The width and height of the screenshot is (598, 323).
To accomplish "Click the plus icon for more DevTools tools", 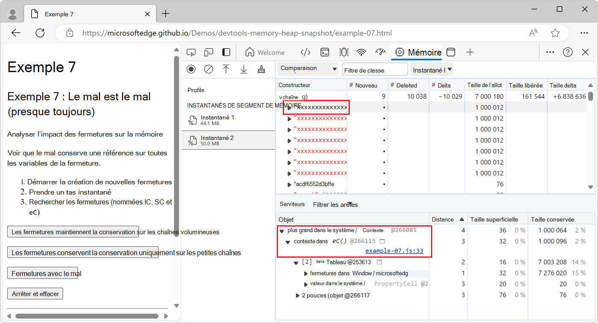I will (470, 52).
